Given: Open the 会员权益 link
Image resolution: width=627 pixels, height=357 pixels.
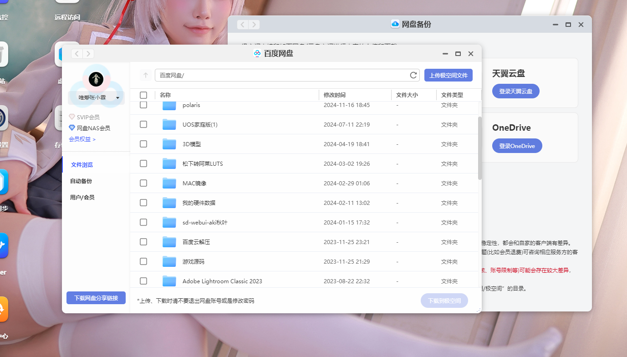Looking at the screenshot, I should 82,139.
